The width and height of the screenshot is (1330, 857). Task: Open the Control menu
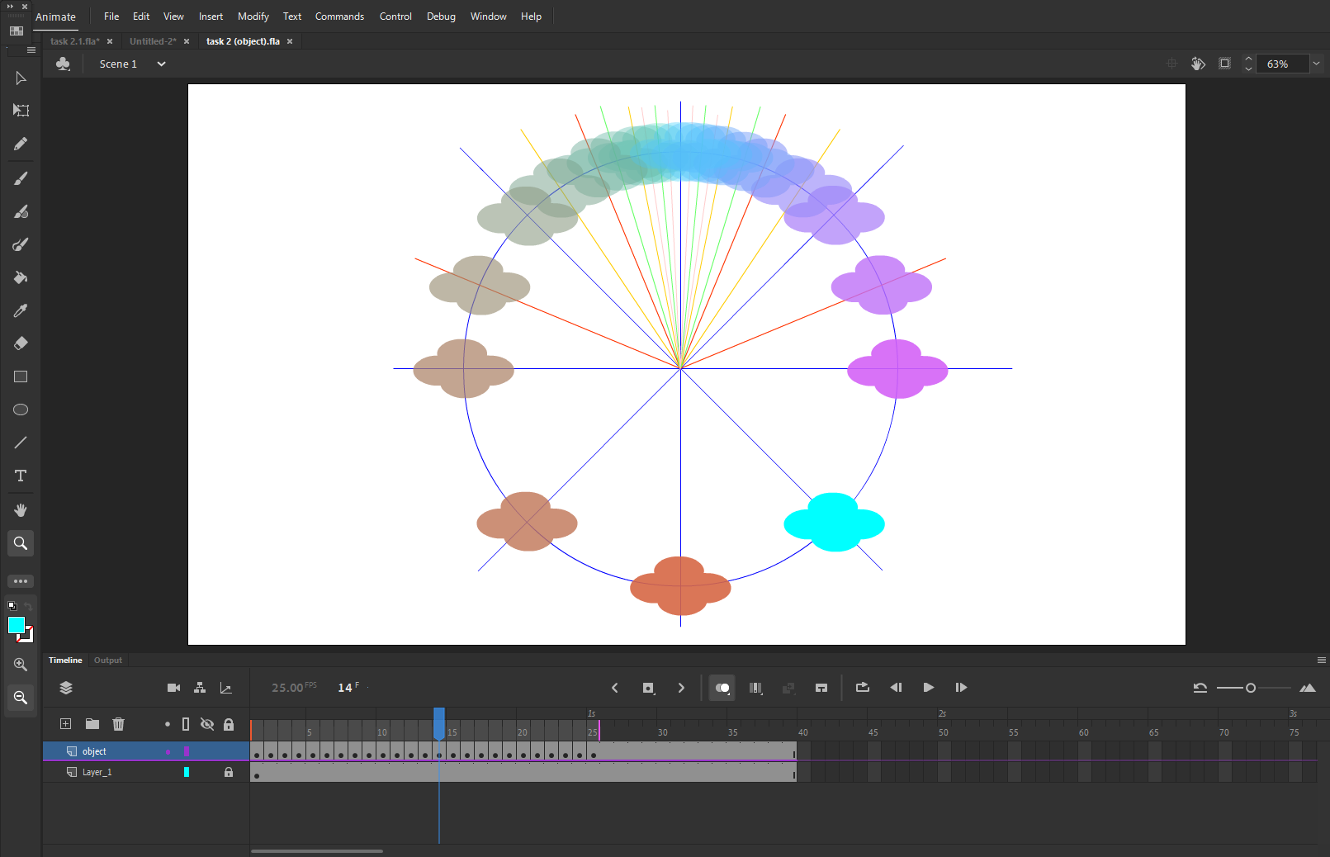pyautogui.click(x=395, y=17)
